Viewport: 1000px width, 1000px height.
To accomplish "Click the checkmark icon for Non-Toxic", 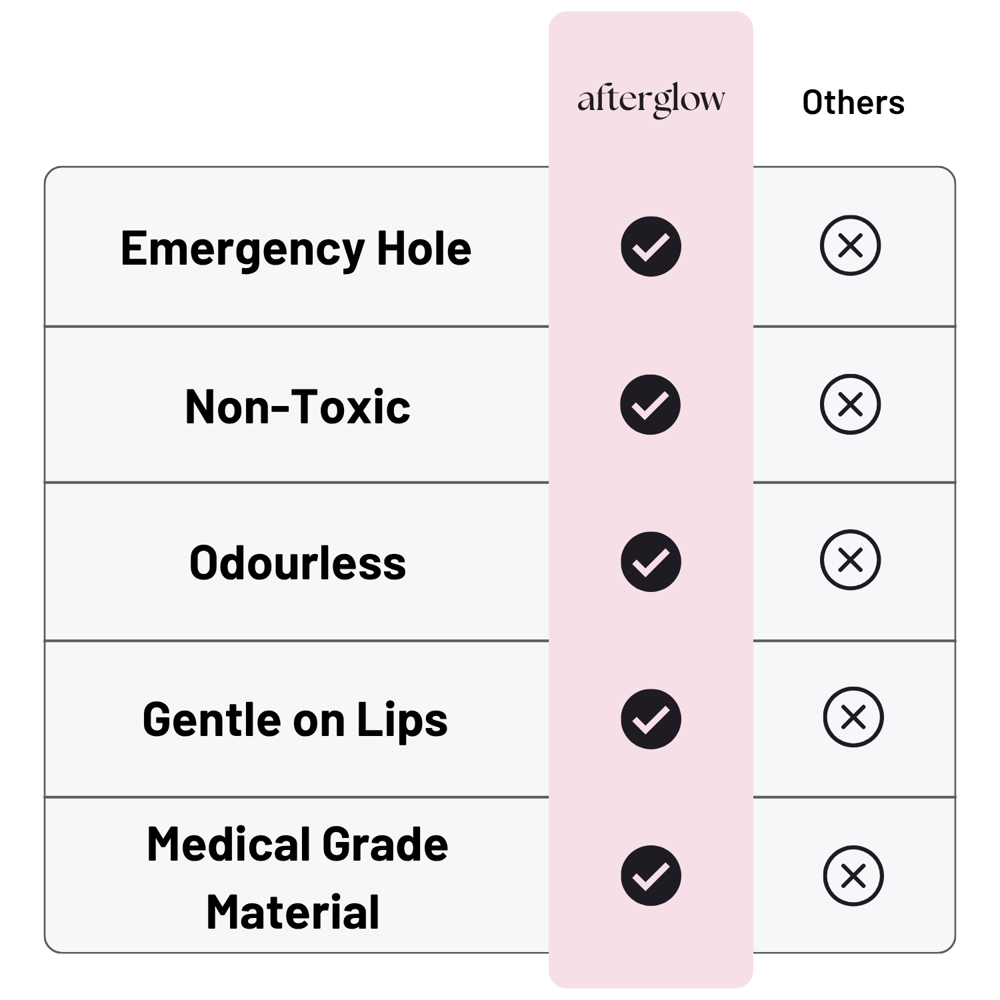I will 650,405.
